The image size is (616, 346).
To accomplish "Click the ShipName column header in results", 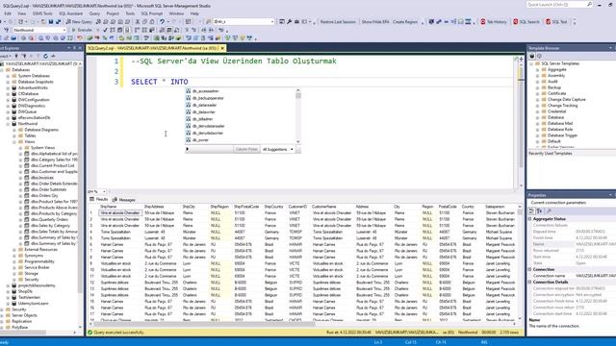I will (x=109, y=207).
